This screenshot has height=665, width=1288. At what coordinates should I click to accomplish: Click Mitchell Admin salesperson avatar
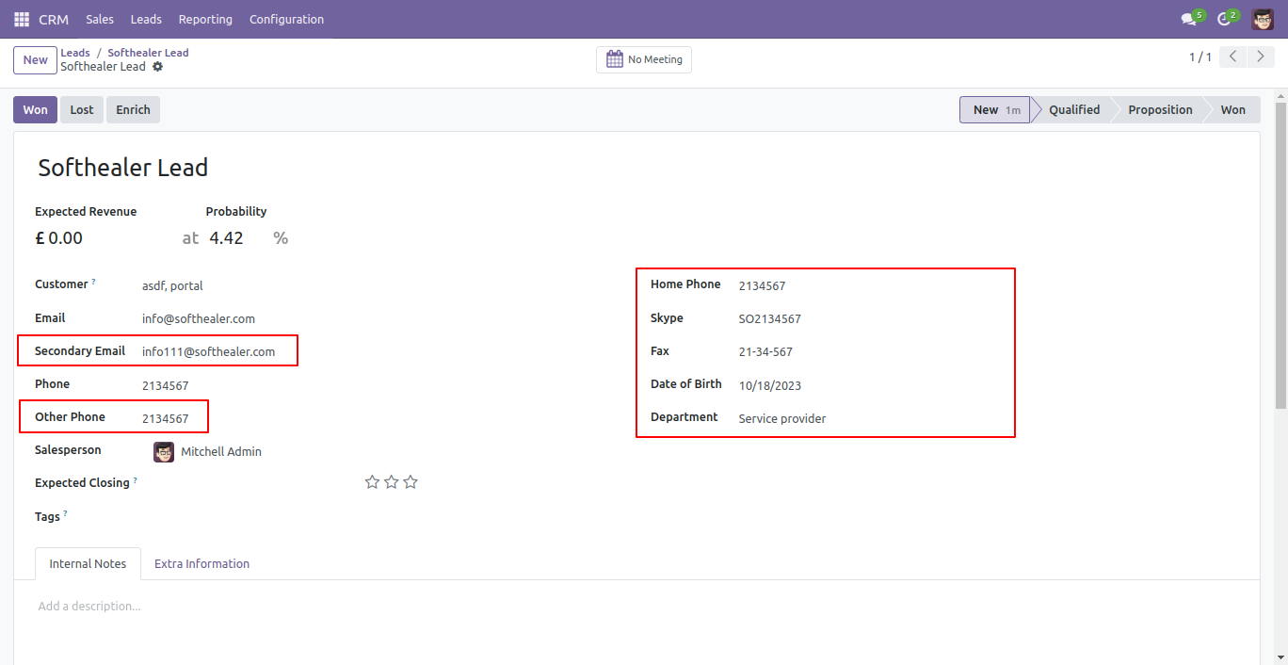tap(164, 452)
